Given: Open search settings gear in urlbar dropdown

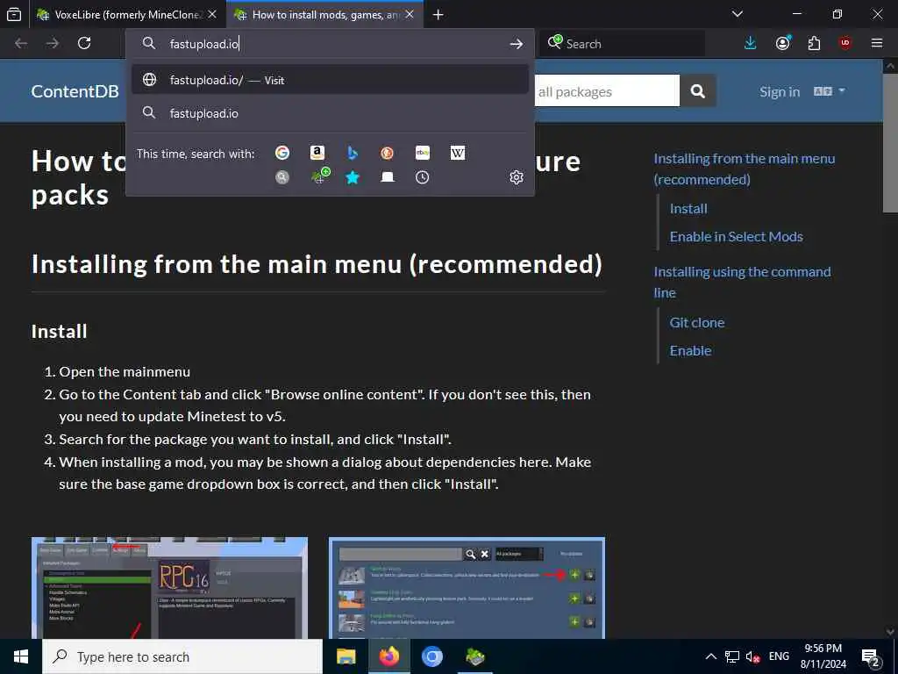Looking at the screenshot, I should pos(516,177).
